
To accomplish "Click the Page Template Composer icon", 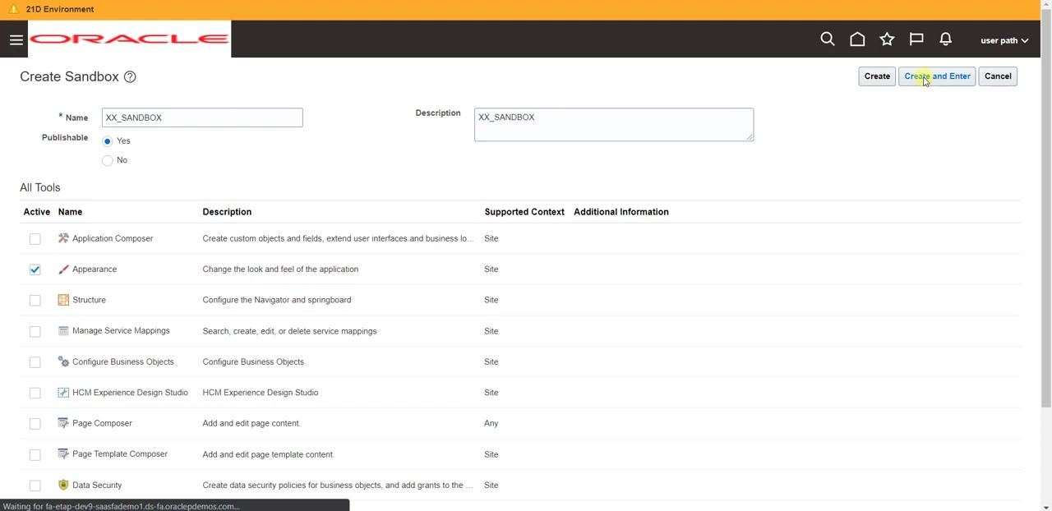I will (x=63, y=454).
